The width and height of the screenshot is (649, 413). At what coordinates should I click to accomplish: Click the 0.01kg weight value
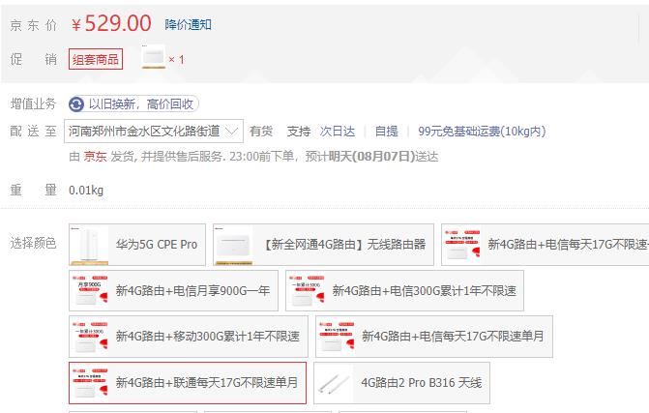pos(86,190)
